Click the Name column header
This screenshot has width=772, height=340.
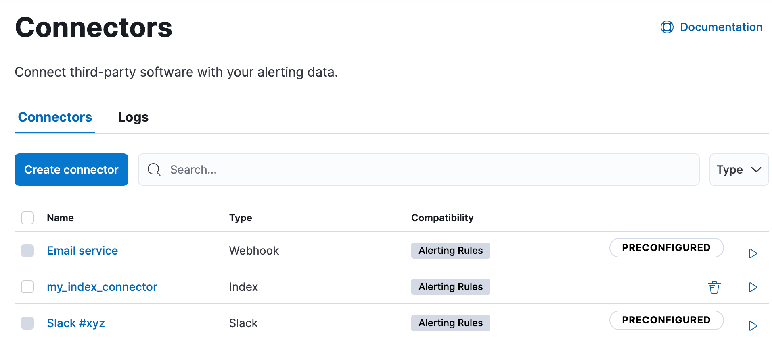coord(60,218)
